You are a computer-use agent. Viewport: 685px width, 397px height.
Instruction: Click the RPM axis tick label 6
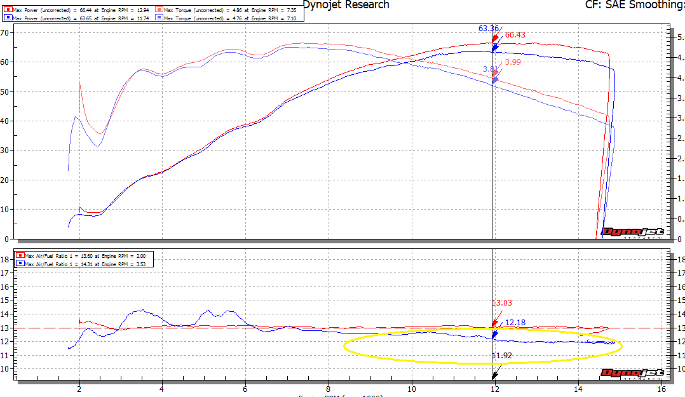(245, 389)
